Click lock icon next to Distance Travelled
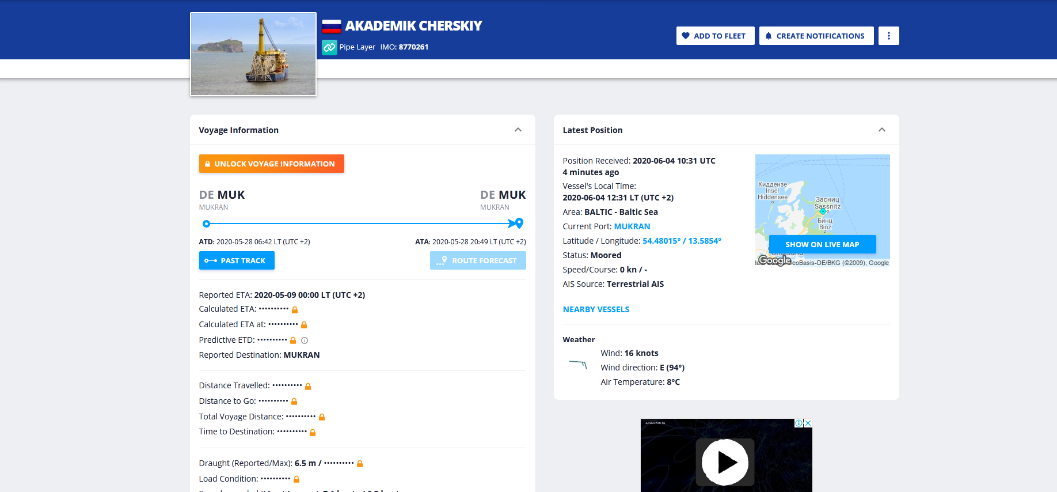Screen dimensions: 1057x492 [x=308, y=387]
